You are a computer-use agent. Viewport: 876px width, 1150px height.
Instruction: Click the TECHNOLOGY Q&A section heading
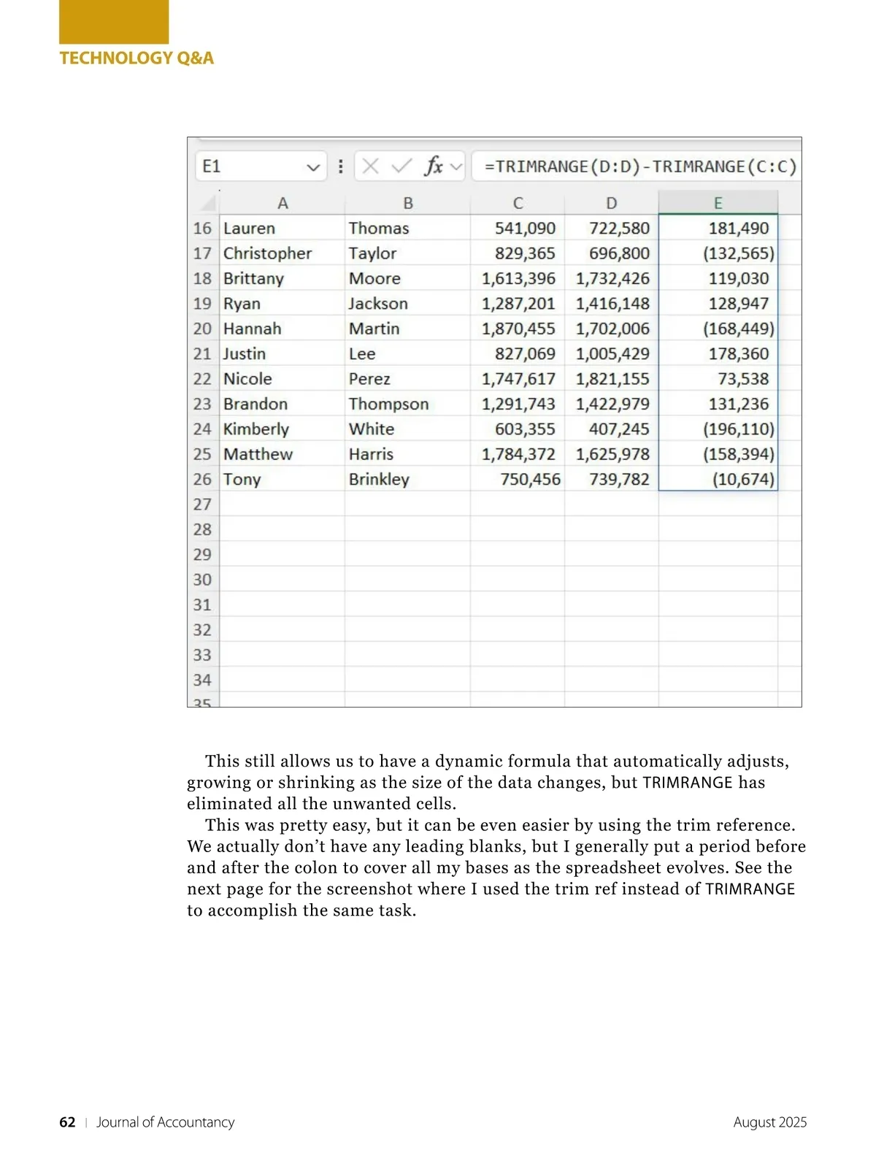click(137, 58)
